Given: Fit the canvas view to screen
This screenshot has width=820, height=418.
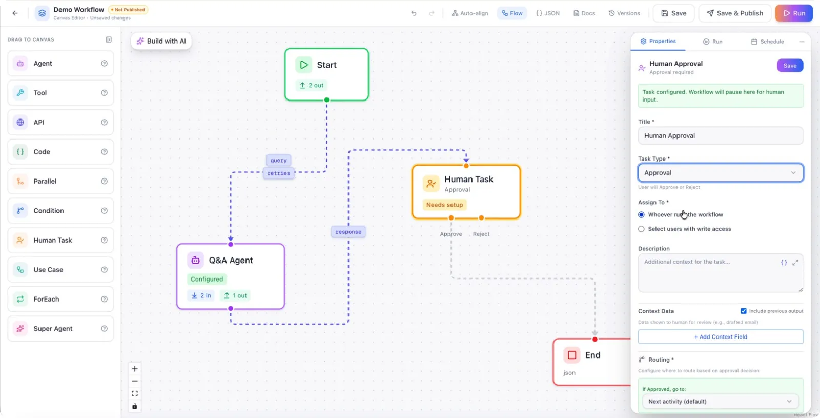Looking at the screenshot, I should point(135,394).
